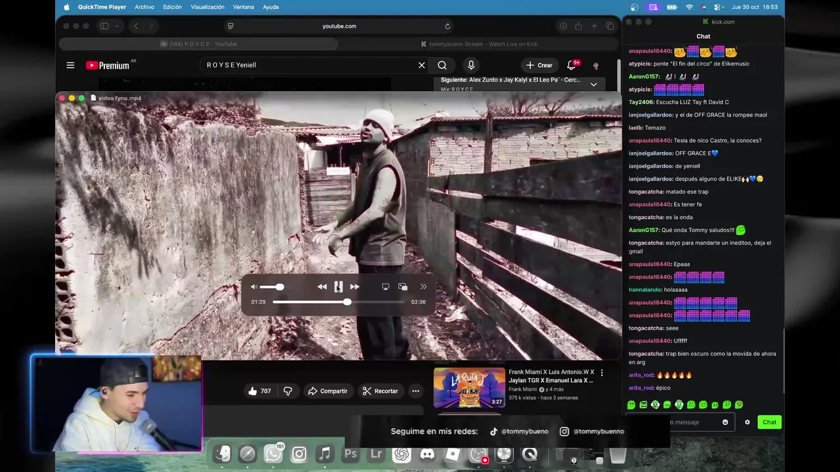
Task: Click the QuickTime rewind button
Action: click(x=322, y=286)
